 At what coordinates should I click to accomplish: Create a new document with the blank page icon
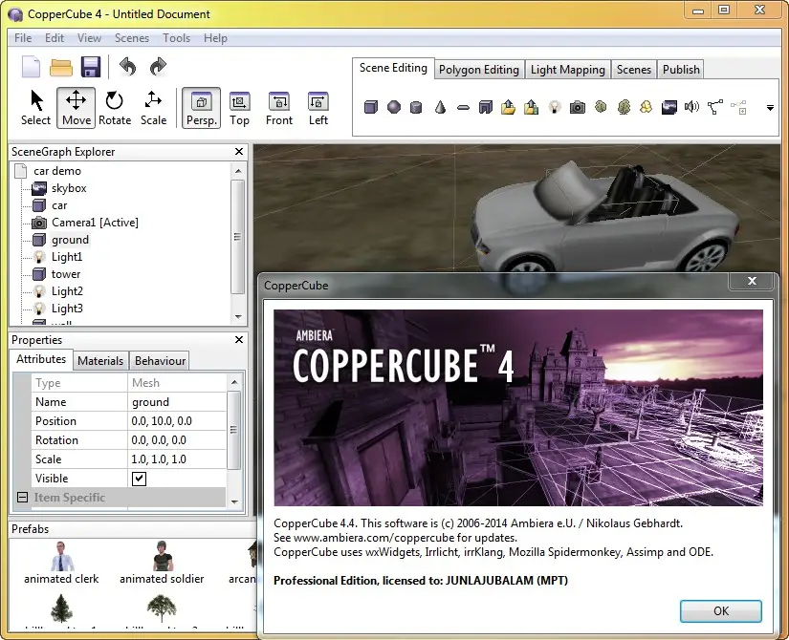pos(31,67)
